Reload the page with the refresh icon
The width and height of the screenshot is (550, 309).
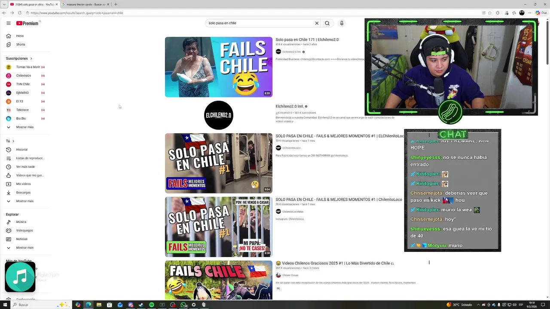19,13
